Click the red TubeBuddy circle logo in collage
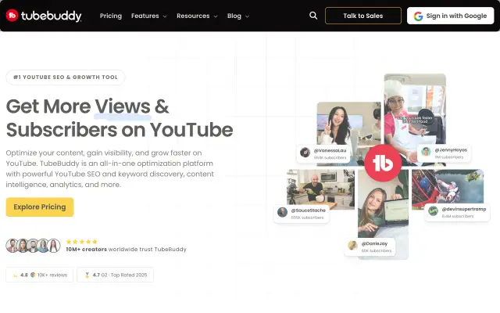This screenshot has height=313, width=500. (383, 163)
